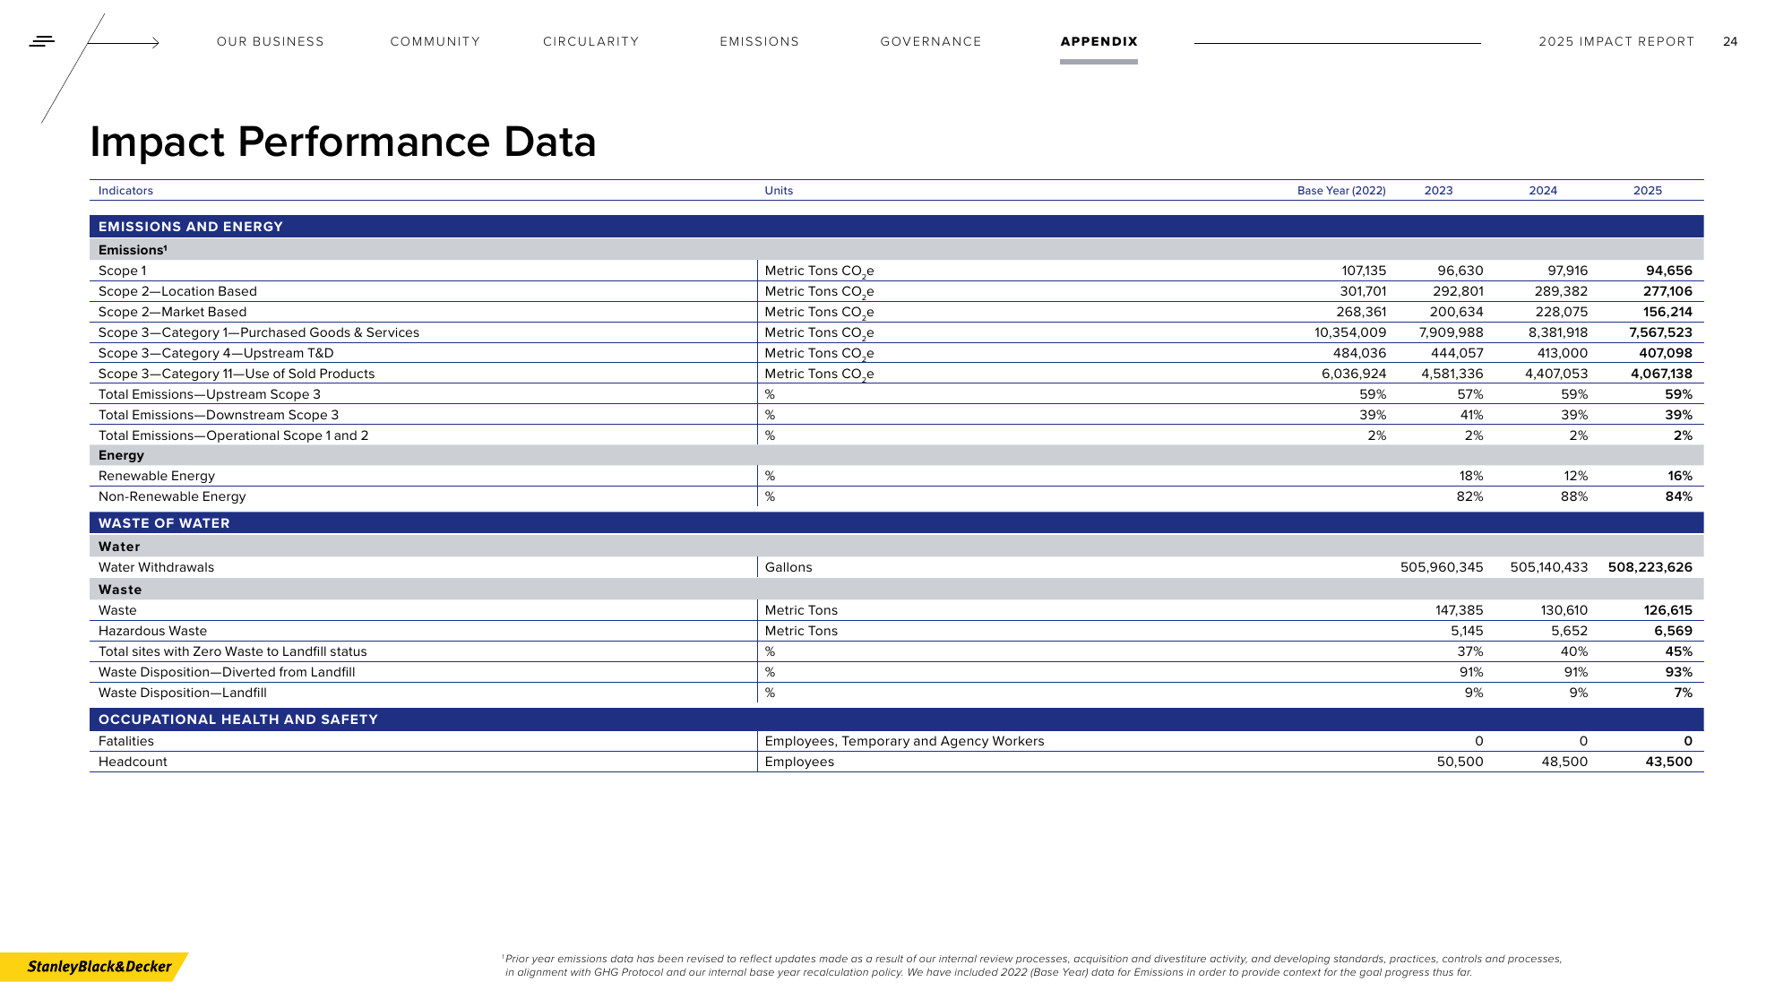Viewport: 1792px width, 1008px height.
Task: Click the Impact Performance Data title
Action: [x=343, y=142]
